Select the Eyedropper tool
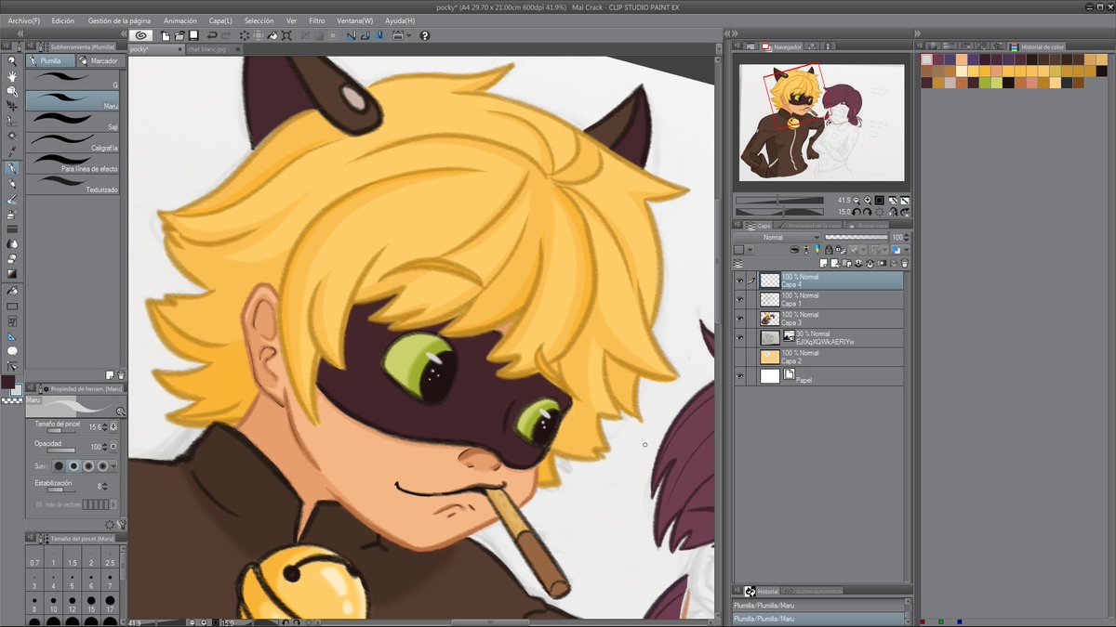This screenshot has height=627, width=1116. pyautogui.click(x=12, y=151)
